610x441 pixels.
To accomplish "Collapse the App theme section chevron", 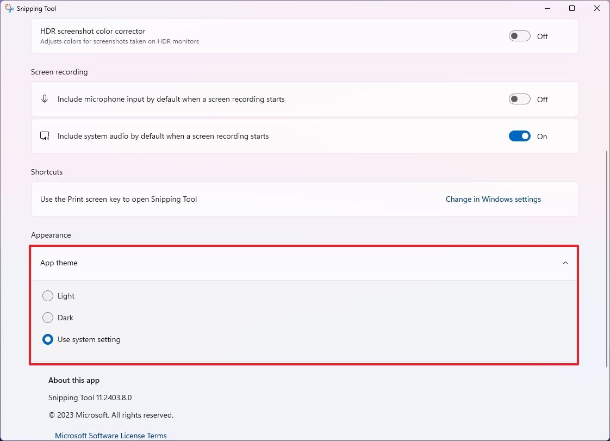I will pyautogui.click(x=564, y=263).
